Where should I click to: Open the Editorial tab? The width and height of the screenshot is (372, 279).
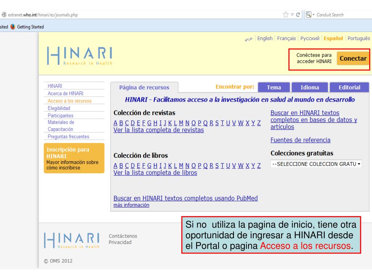(349, 87)
